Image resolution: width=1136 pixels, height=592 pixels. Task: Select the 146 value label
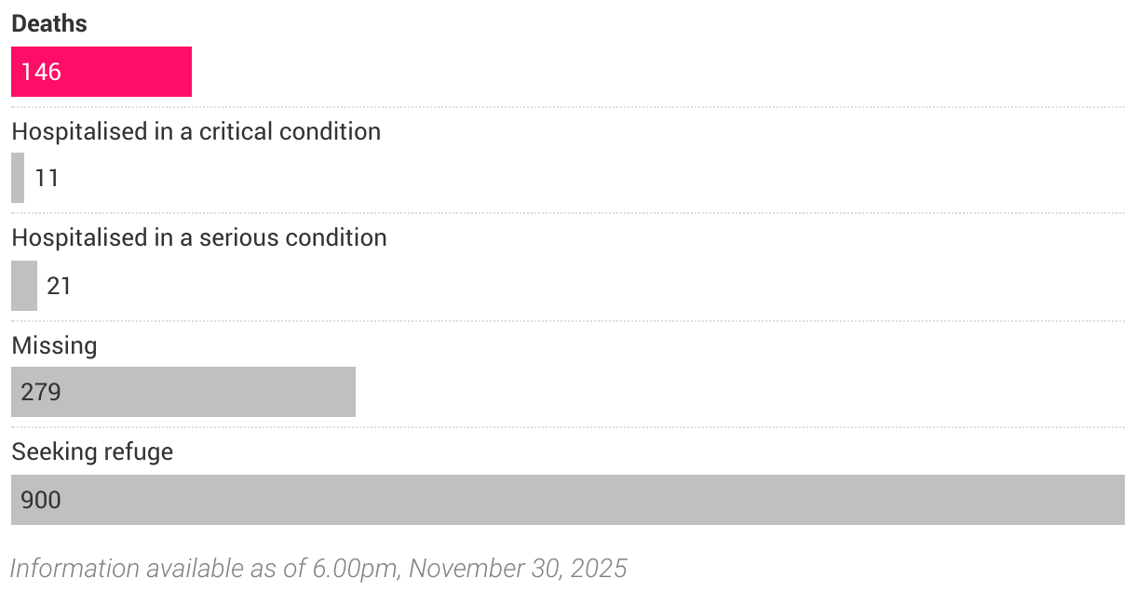pos(41,72)
